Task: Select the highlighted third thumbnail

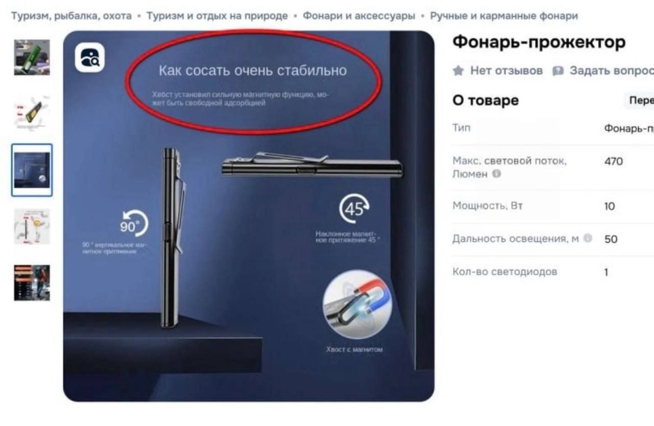Action: point(32,170)
